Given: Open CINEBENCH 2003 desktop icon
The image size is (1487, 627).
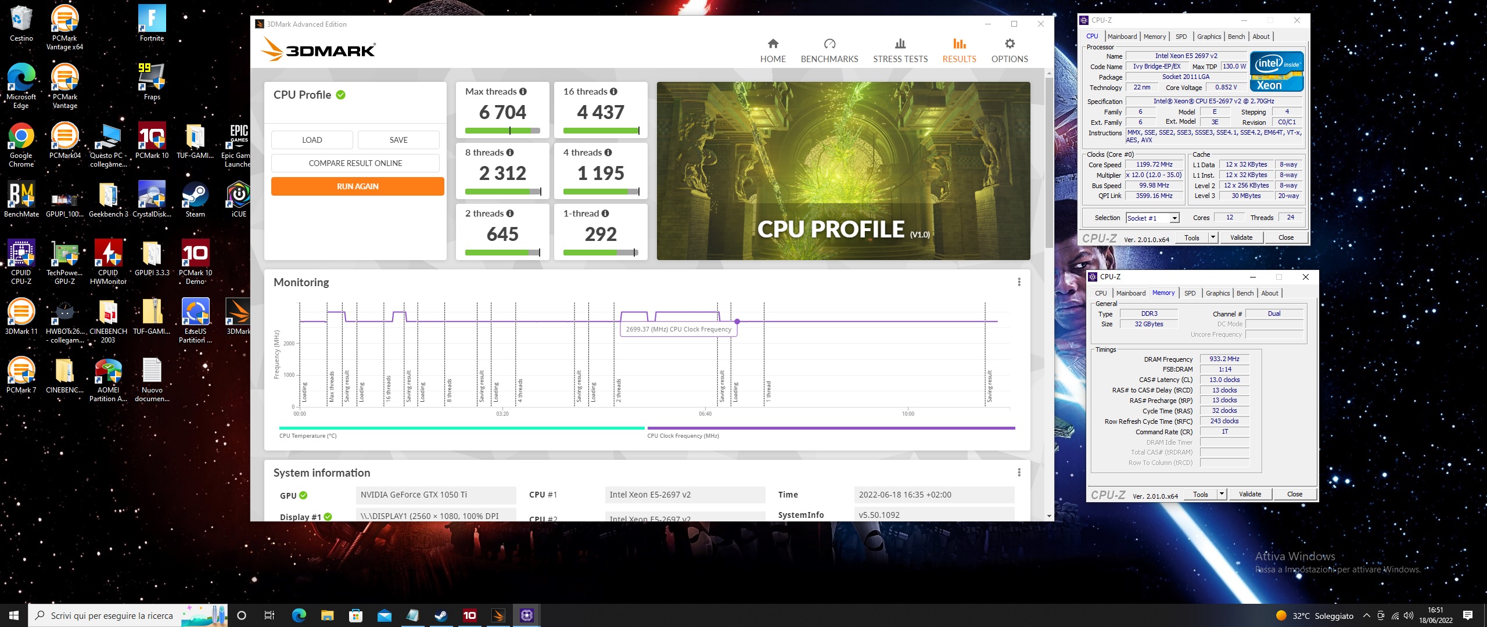Looking at the screenshot, I should [108, 321].
